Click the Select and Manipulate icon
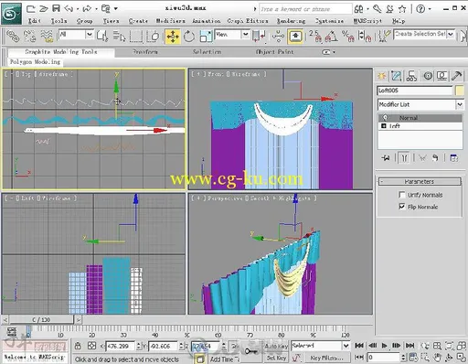 pyautogui.click(x=278, y=37)
